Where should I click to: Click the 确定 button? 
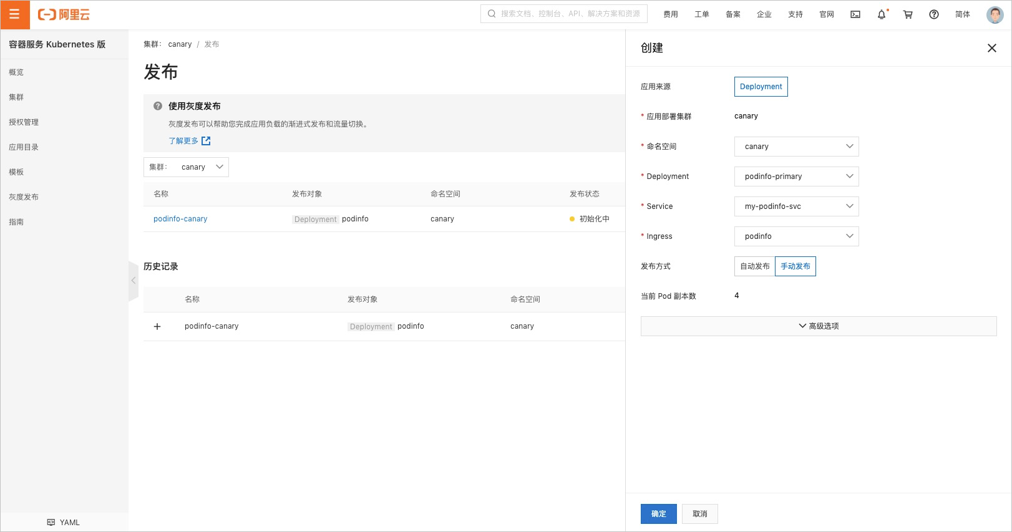tap(659, 514)
